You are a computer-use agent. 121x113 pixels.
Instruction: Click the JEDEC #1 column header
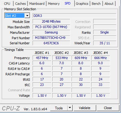pos(42,53)
